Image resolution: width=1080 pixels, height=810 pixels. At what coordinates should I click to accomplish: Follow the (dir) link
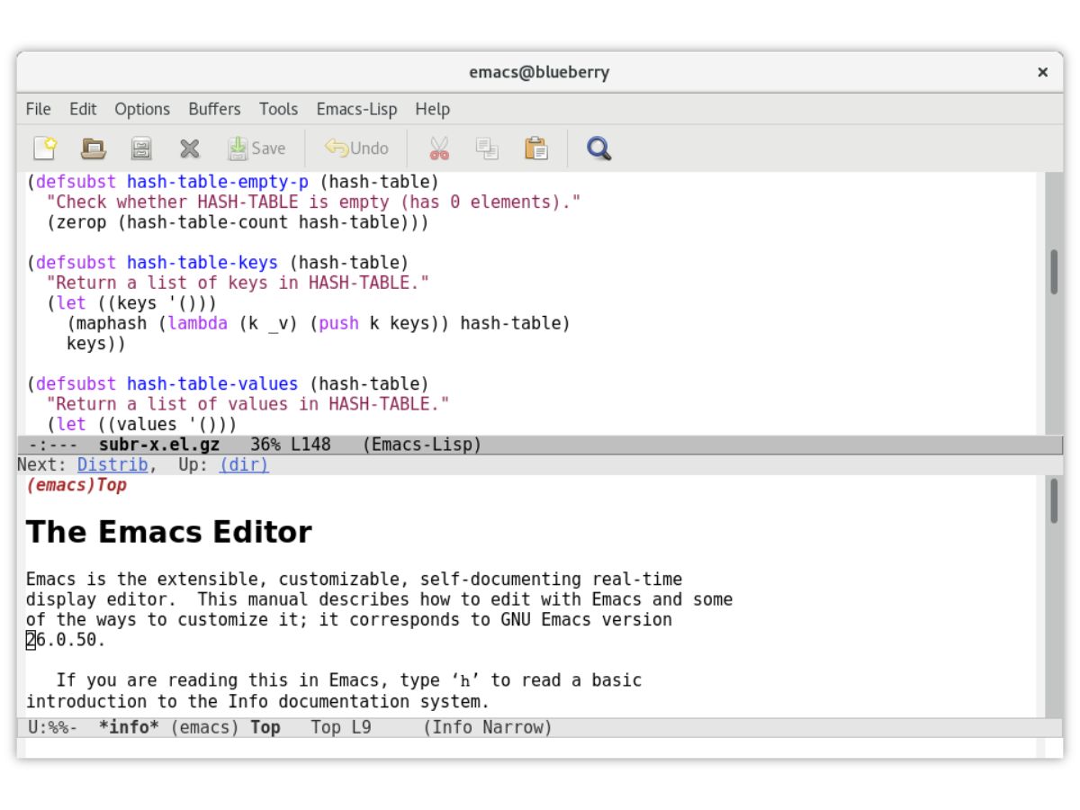[244, 464]
